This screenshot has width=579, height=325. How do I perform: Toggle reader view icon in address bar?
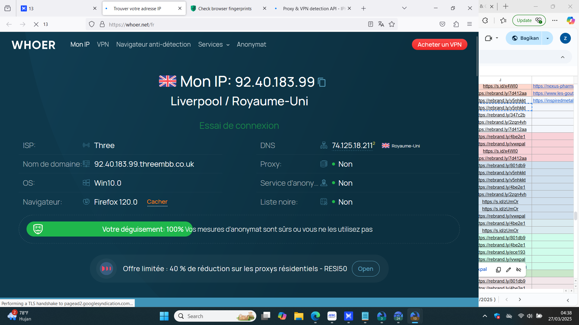[x=371, y=24]
